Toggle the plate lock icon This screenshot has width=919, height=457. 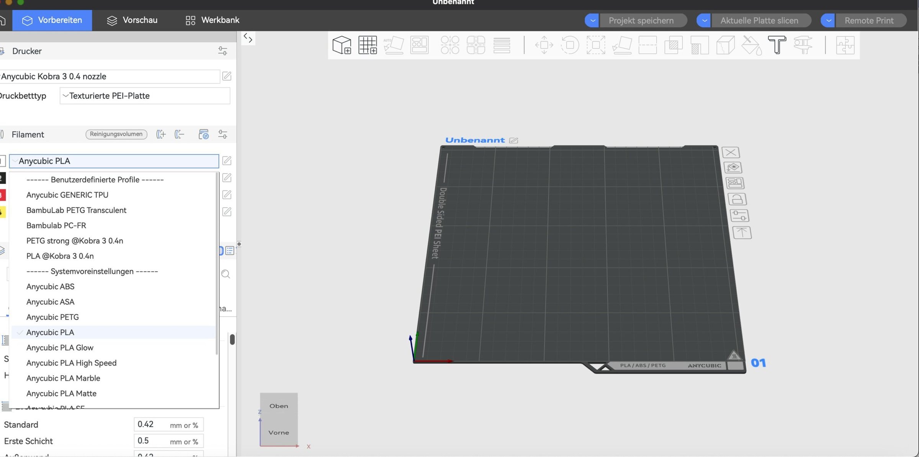737,199
